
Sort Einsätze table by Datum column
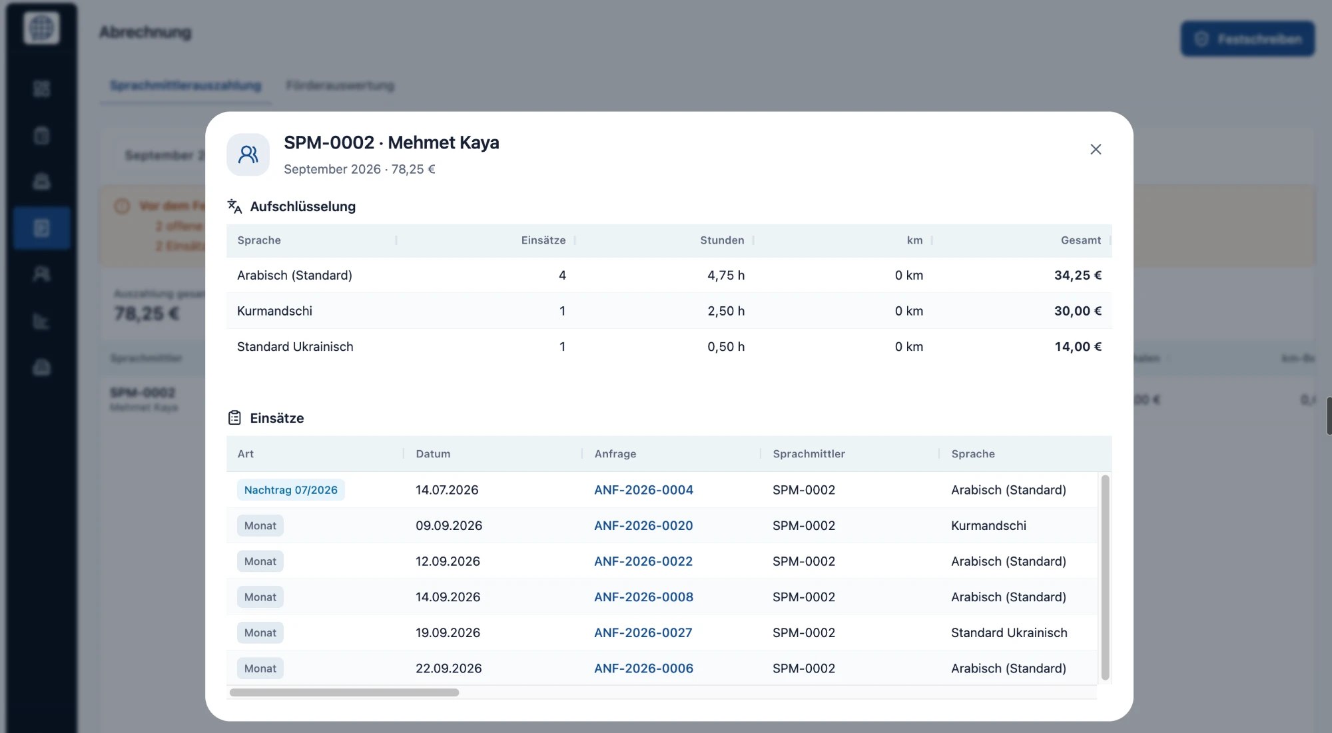[x=433, y=454]
